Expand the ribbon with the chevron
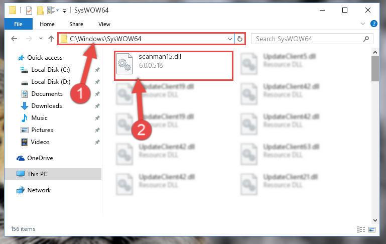Viewport: 386px width, 244px height. 362,24
